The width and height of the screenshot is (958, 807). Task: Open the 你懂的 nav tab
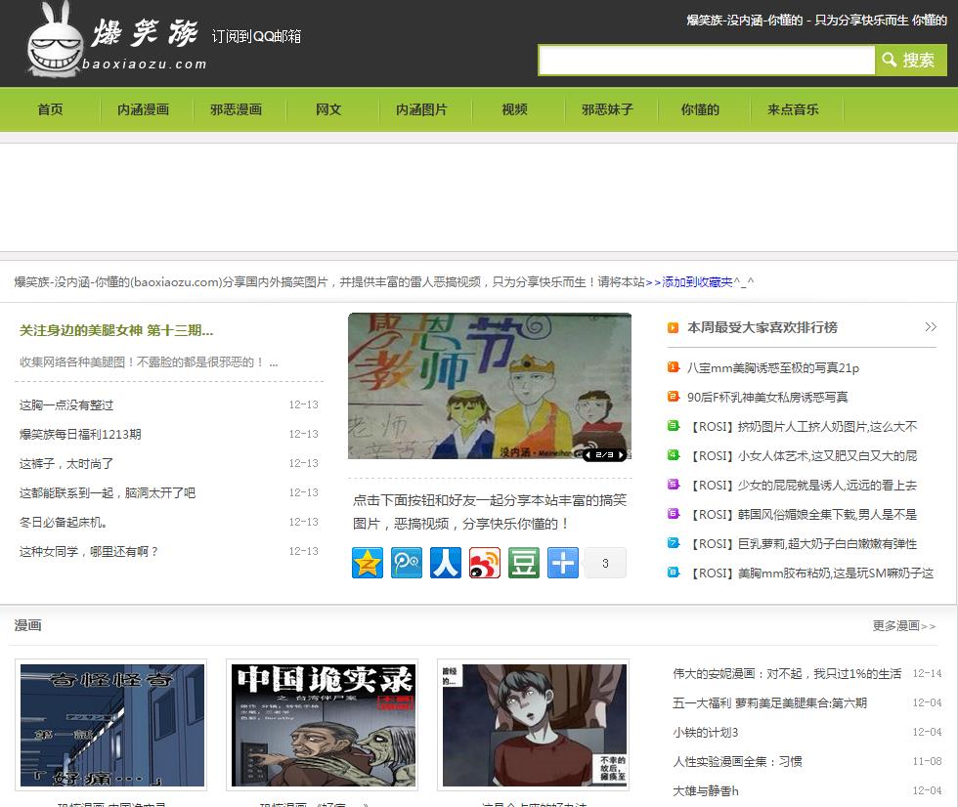pos(700,109)
